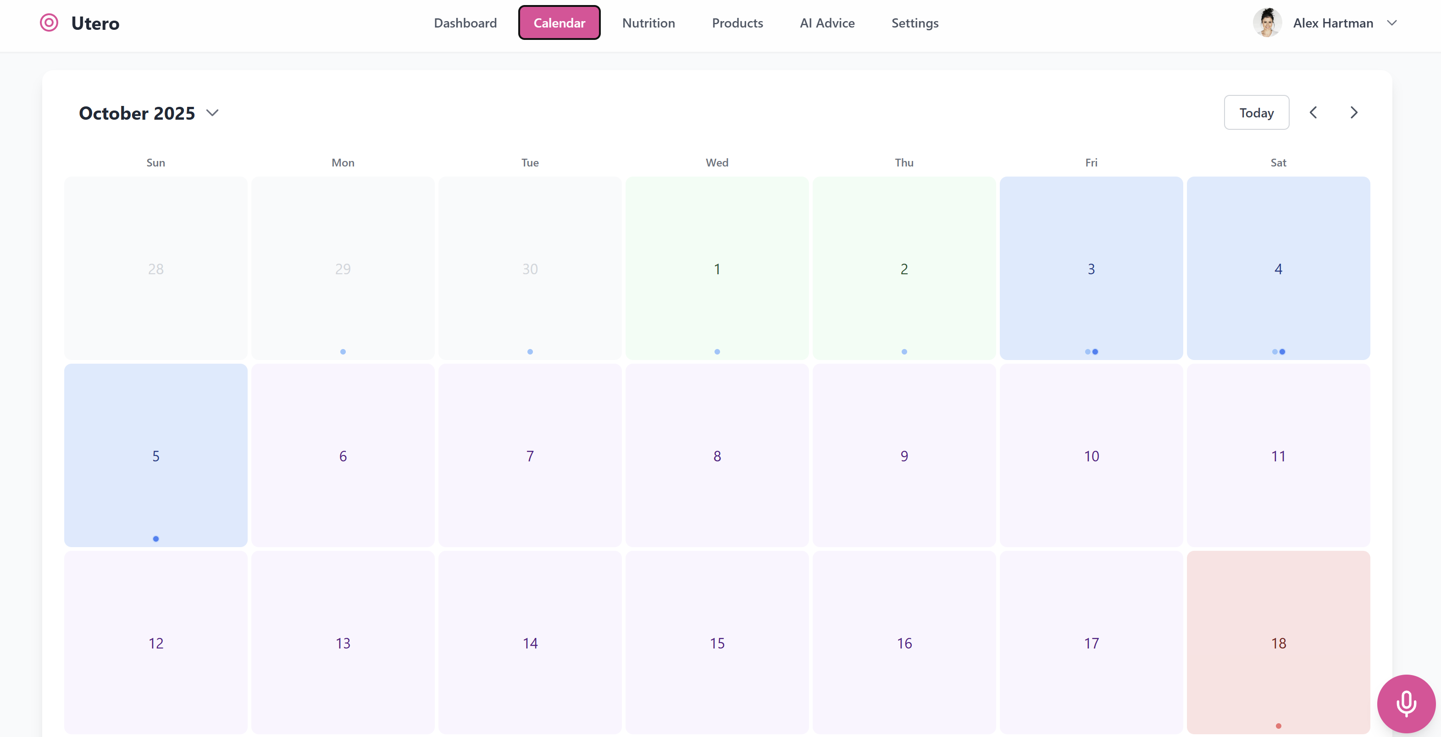
Task: Click the greyed-out September 29 cell
Action: pos(342,268)
